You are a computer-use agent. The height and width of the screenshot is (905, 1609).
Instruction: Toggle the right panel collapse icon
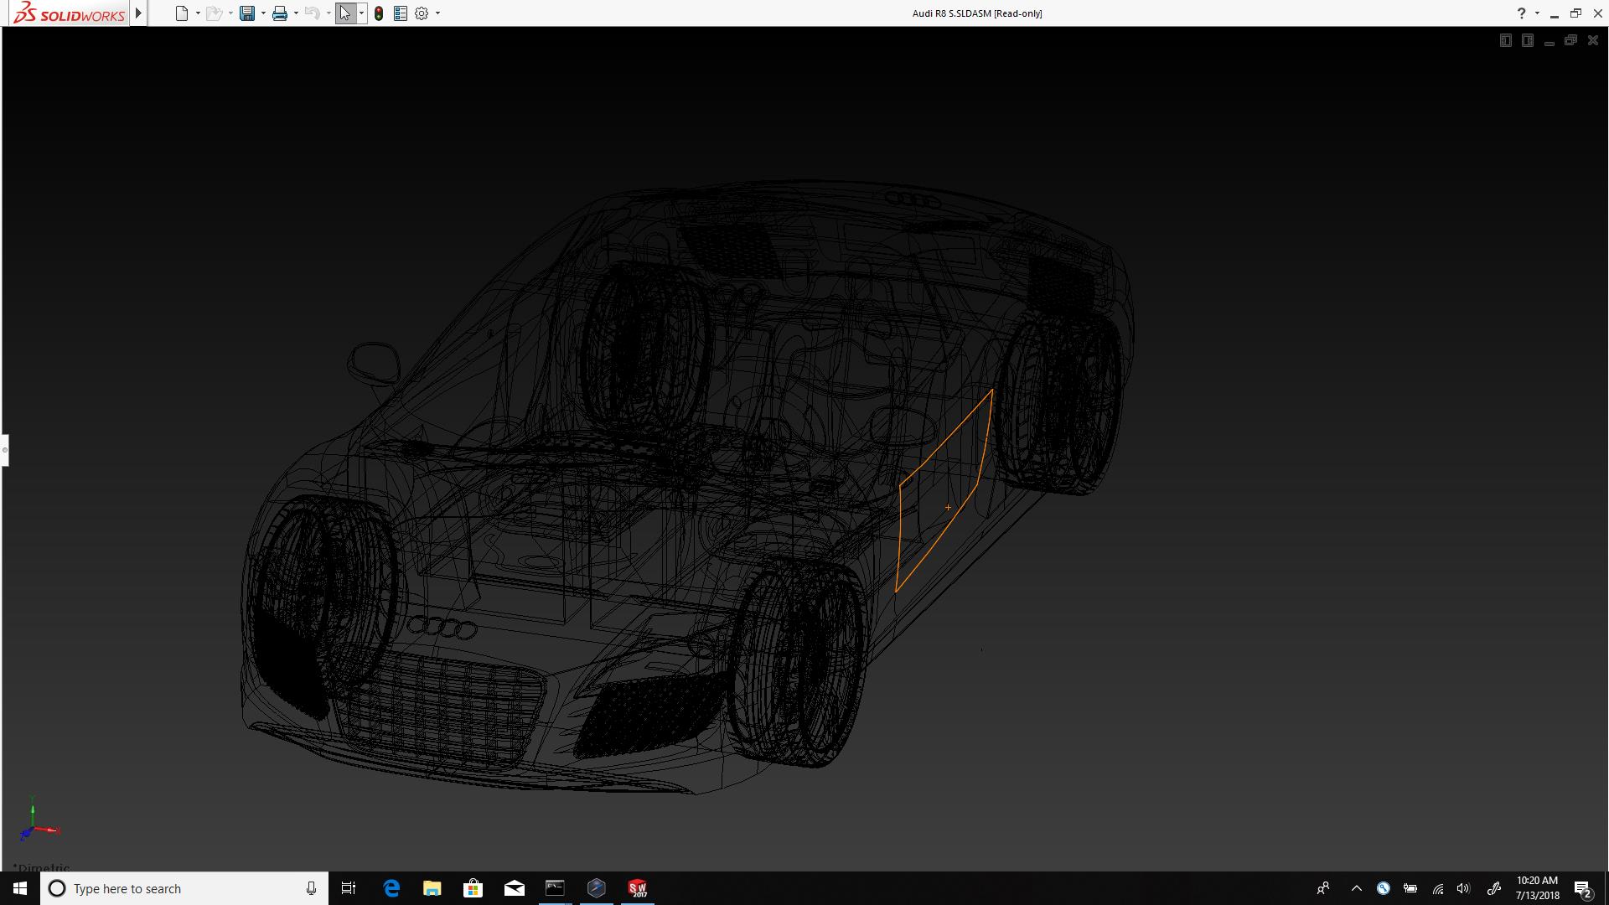[x=1527, y=40]
